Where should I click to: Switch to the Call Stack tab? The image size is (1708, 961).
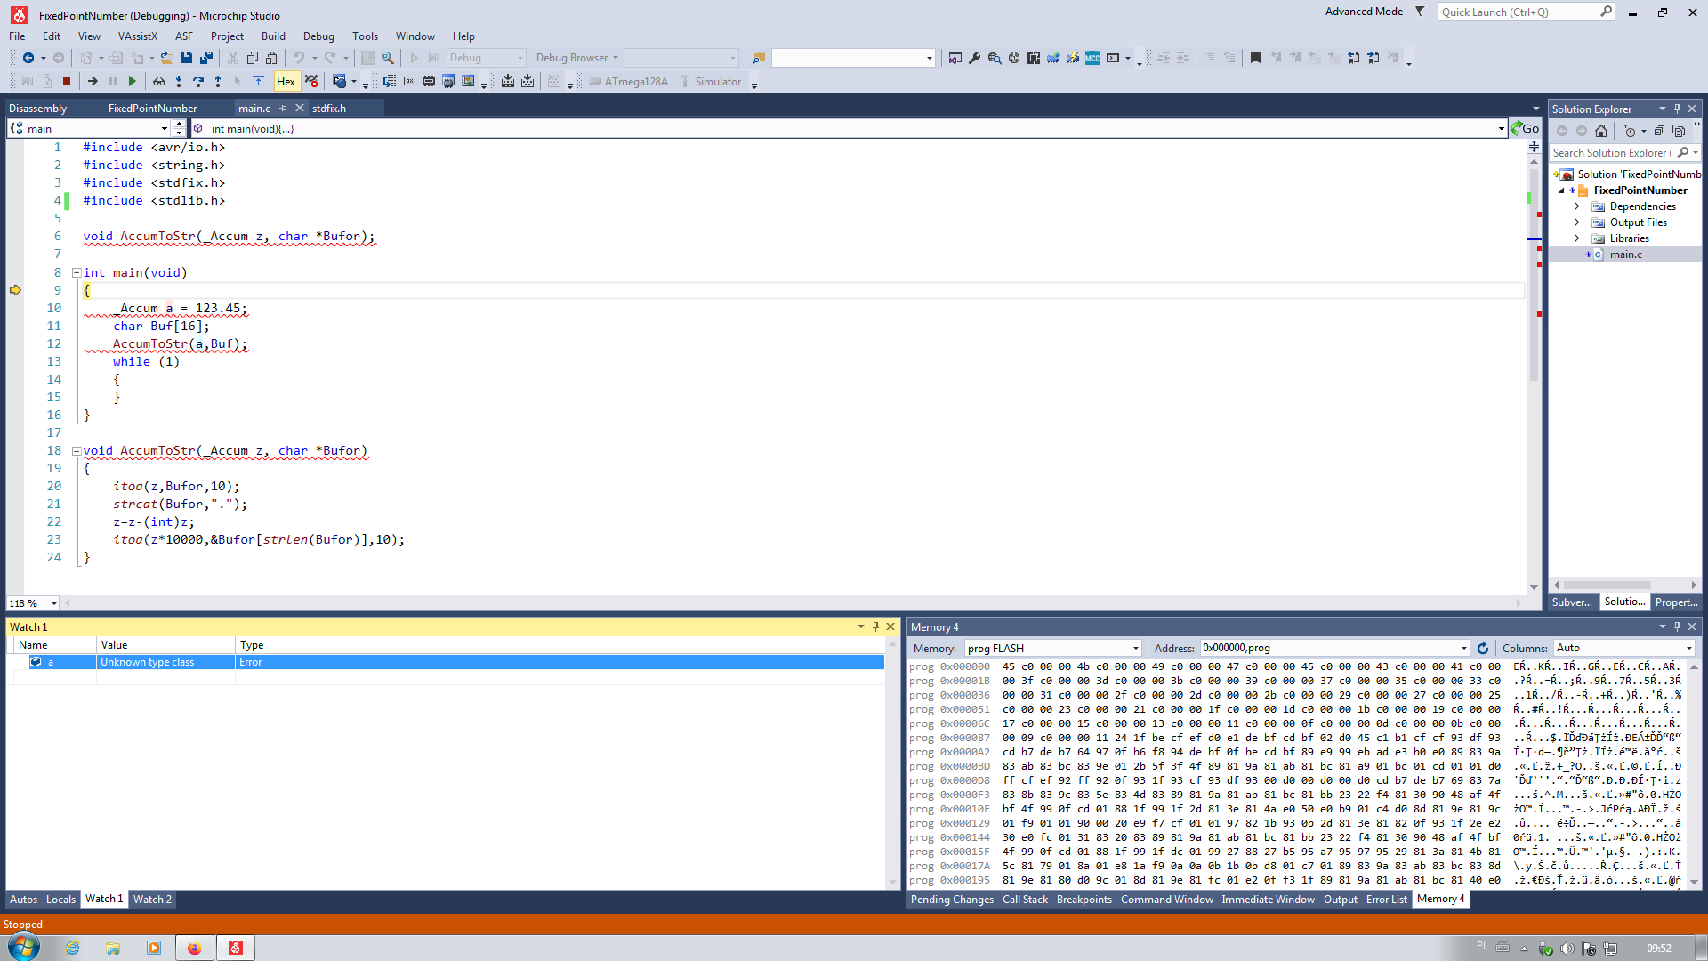pos(1025,900)
